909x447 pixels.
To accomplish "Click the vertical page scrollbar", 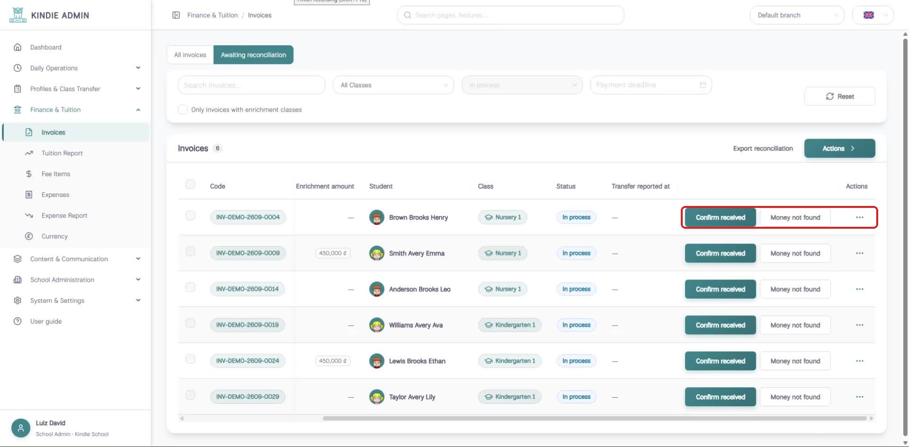I will pyautogui.click(x=905, y=237).
